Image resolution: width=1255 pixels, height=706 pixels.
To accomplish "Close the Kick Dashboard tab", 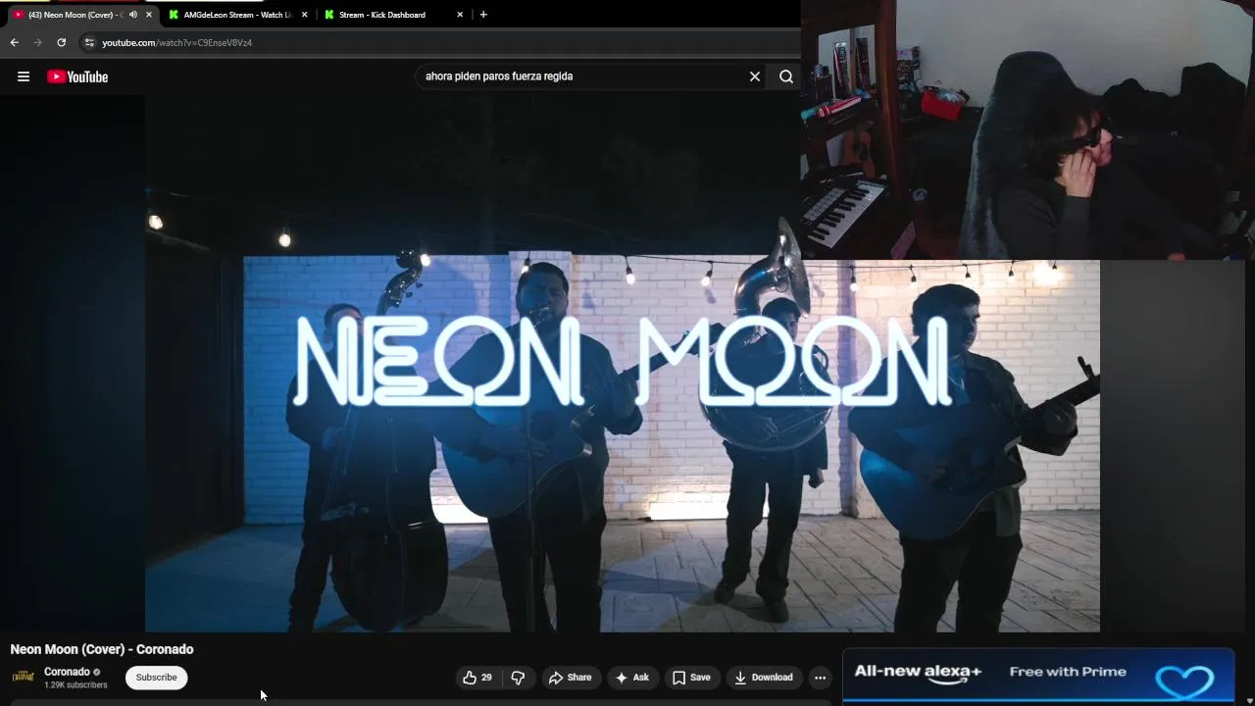I will [x=460, y=15].
